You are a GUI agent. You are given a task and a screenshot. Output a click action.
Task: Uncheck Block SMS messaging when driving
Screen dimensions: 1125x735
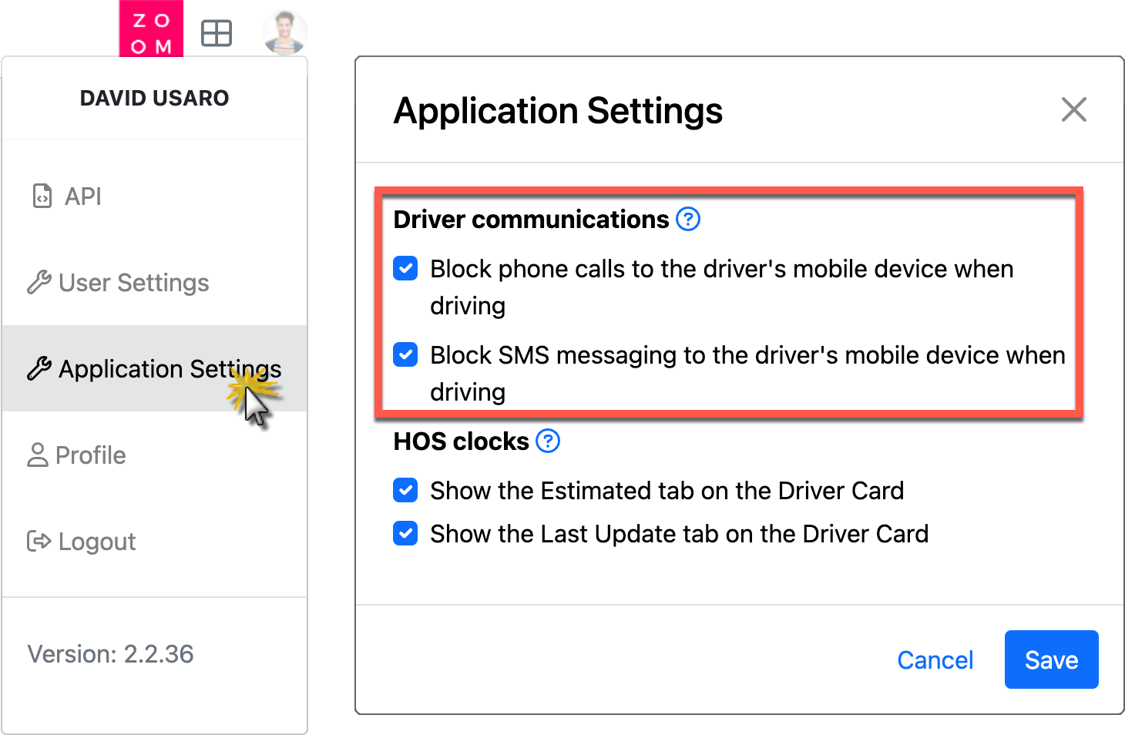click(405, 355)
